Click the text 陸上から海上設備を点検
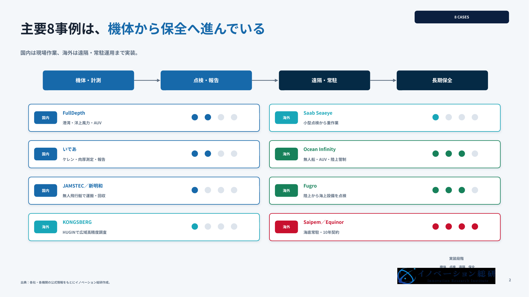This screenshot has height=297, width=529. (325, 196)
